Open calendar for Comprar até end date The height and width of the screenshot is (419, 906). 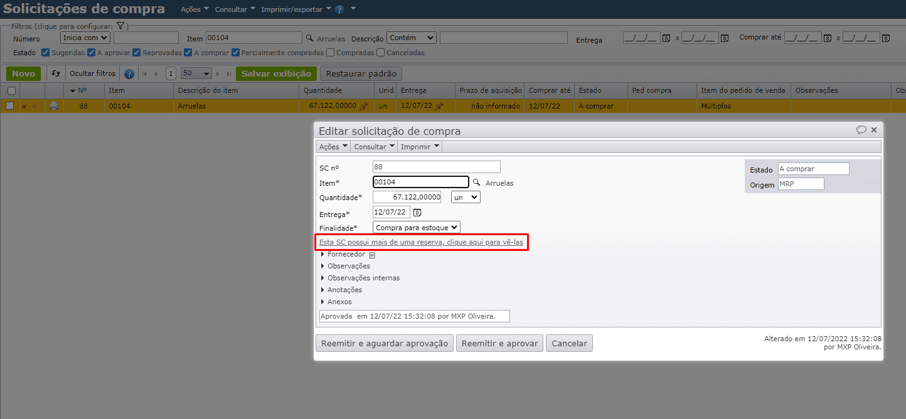(886, 38)
